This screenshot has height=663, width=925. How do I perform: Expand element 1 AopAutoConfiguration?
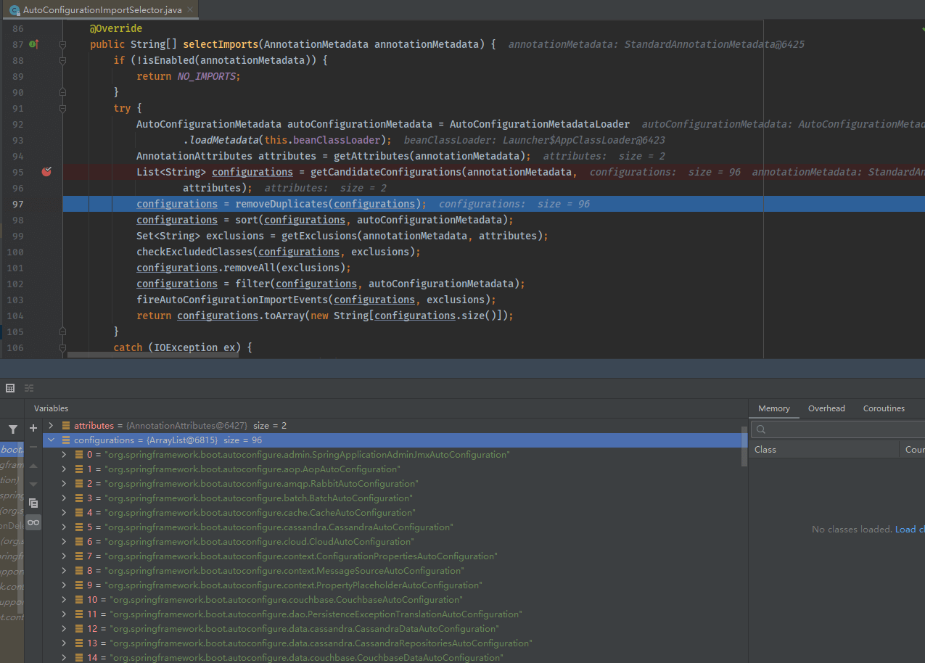pos(64,469)
